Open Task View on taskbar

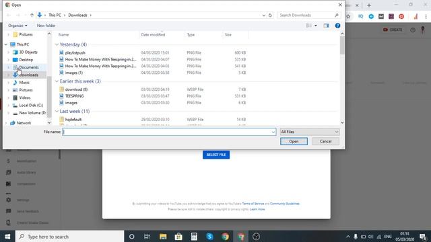(x=147, y=237)
